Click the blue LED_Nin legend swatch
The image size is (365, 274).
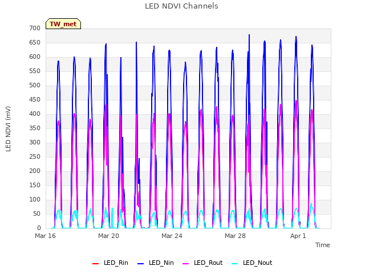tap(141, 264)
